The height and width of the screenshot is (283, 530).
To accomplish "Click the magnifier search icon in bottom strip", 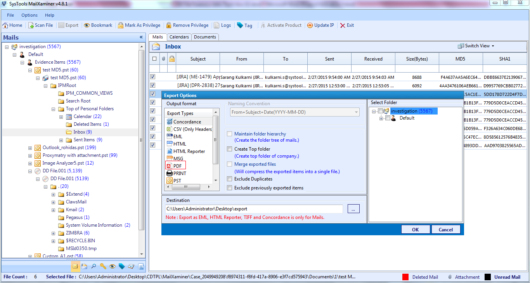I will [x=94, y=266].
